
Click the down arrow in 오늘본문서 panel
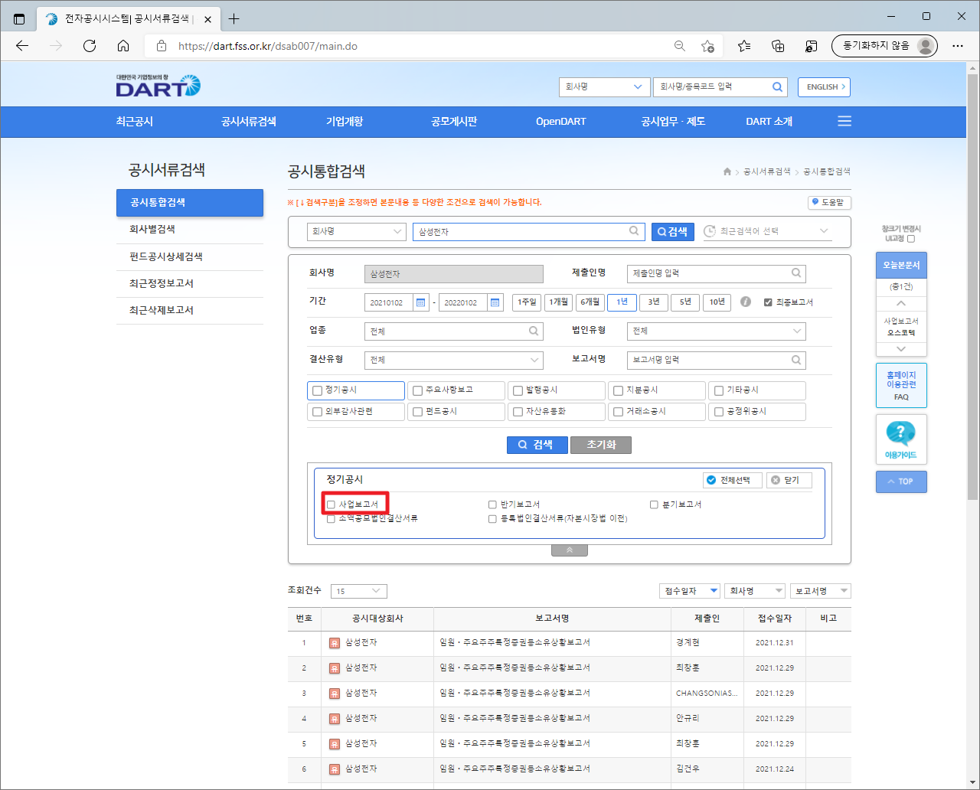click(901, 348)
